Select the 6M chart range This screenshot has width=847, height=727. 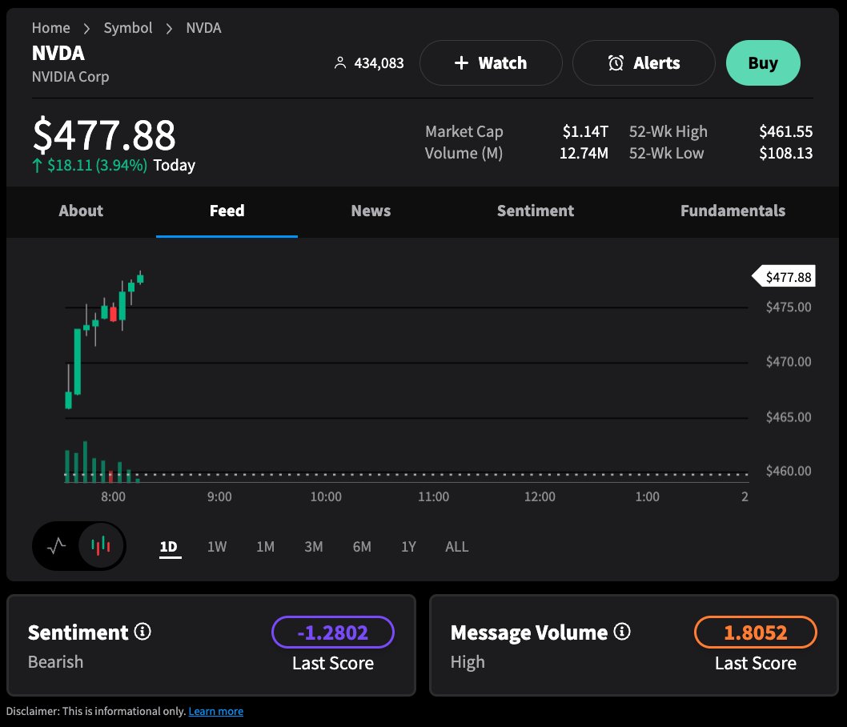(x=362, y=547)
